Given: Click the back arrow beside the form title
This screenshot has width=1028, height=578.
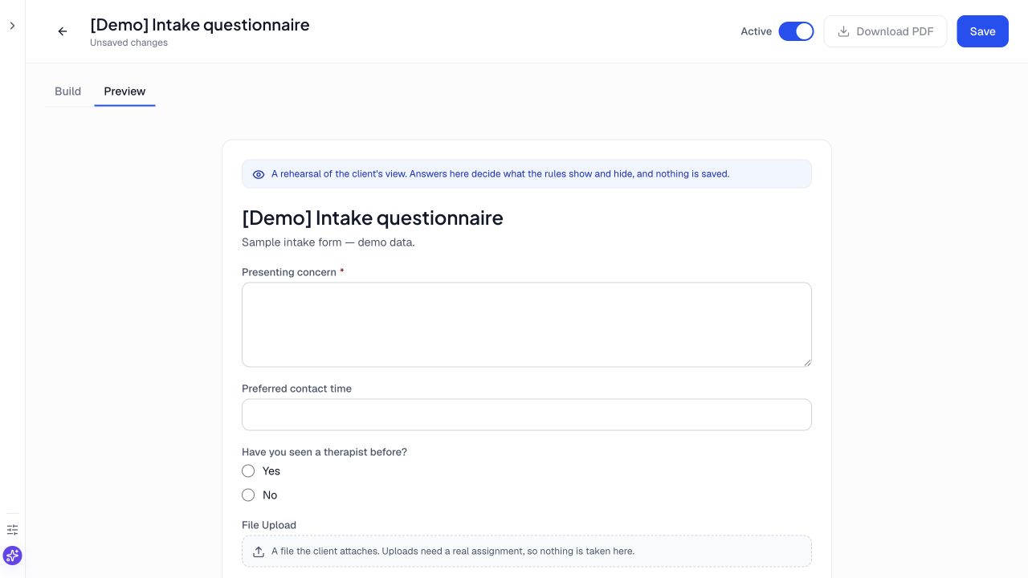Looking at the screenshot, I should [x=63, y=31].
